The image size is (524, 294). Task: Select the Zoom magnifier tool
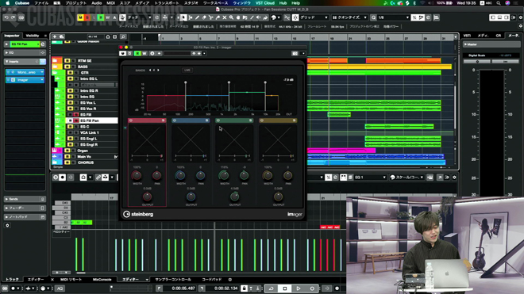231,17
